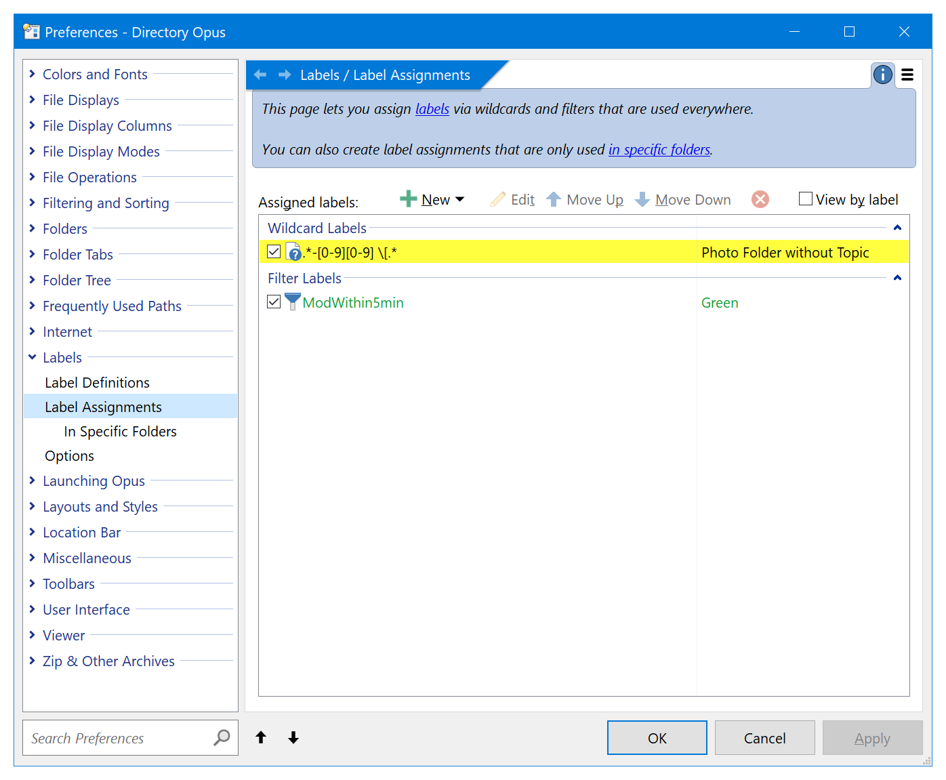Uncheck the ModWithin5min filter checkbox
Image resolution: width=946 pixels, height=780 pixels.
pyautogui.click(x=274, y=302)
